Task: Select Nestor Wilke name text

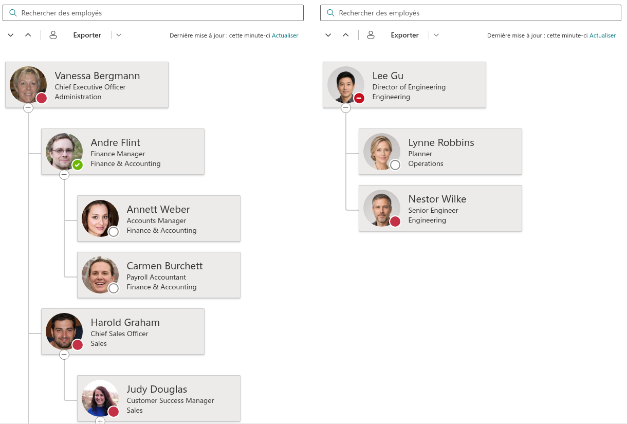Action: coord(437,199)
